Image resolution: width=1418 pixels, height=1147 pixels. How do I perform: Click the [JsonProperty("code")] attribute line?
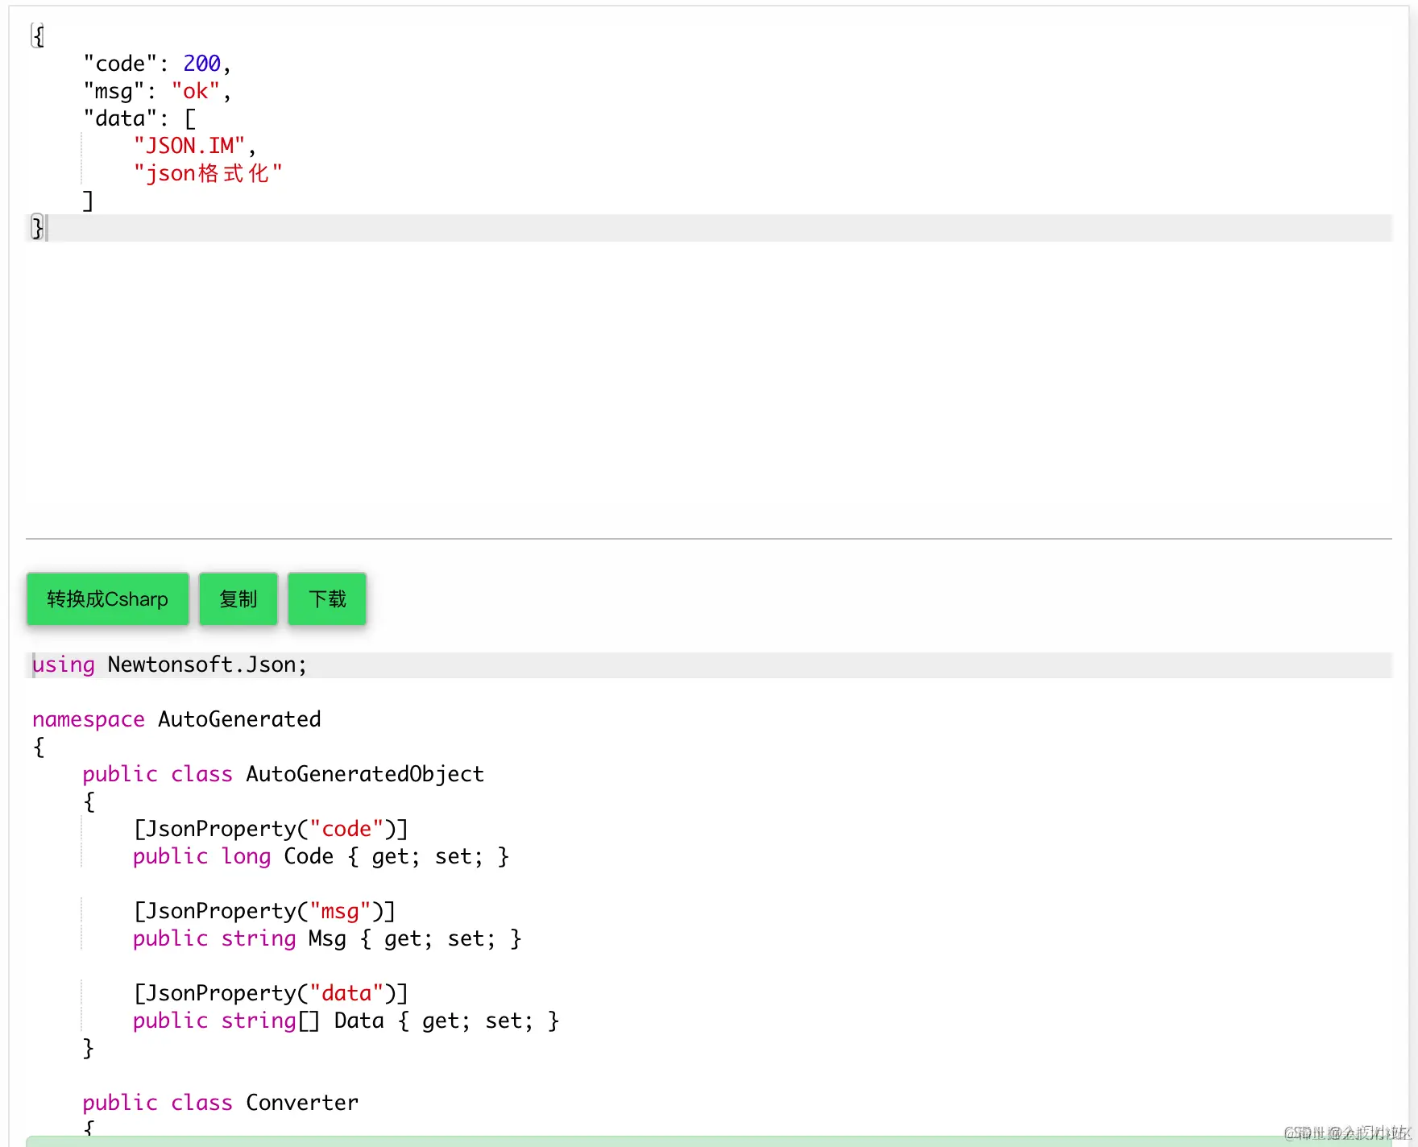tap(271, 829)
